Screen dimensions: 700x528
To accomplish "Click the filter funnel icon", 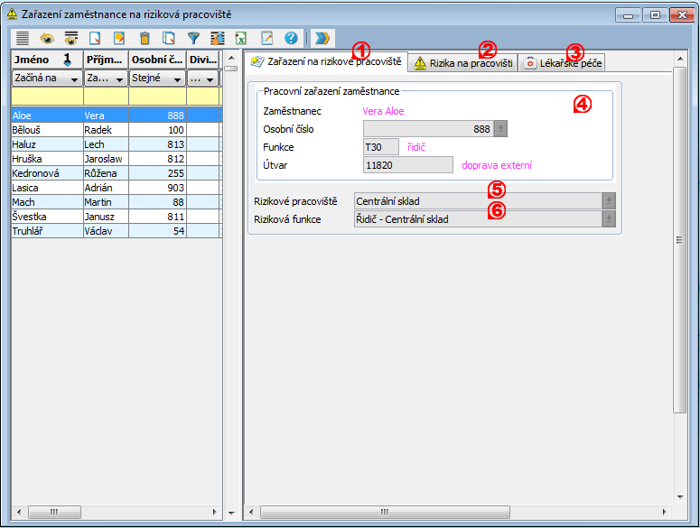I will pyautogui.click(x=193, y=39).
